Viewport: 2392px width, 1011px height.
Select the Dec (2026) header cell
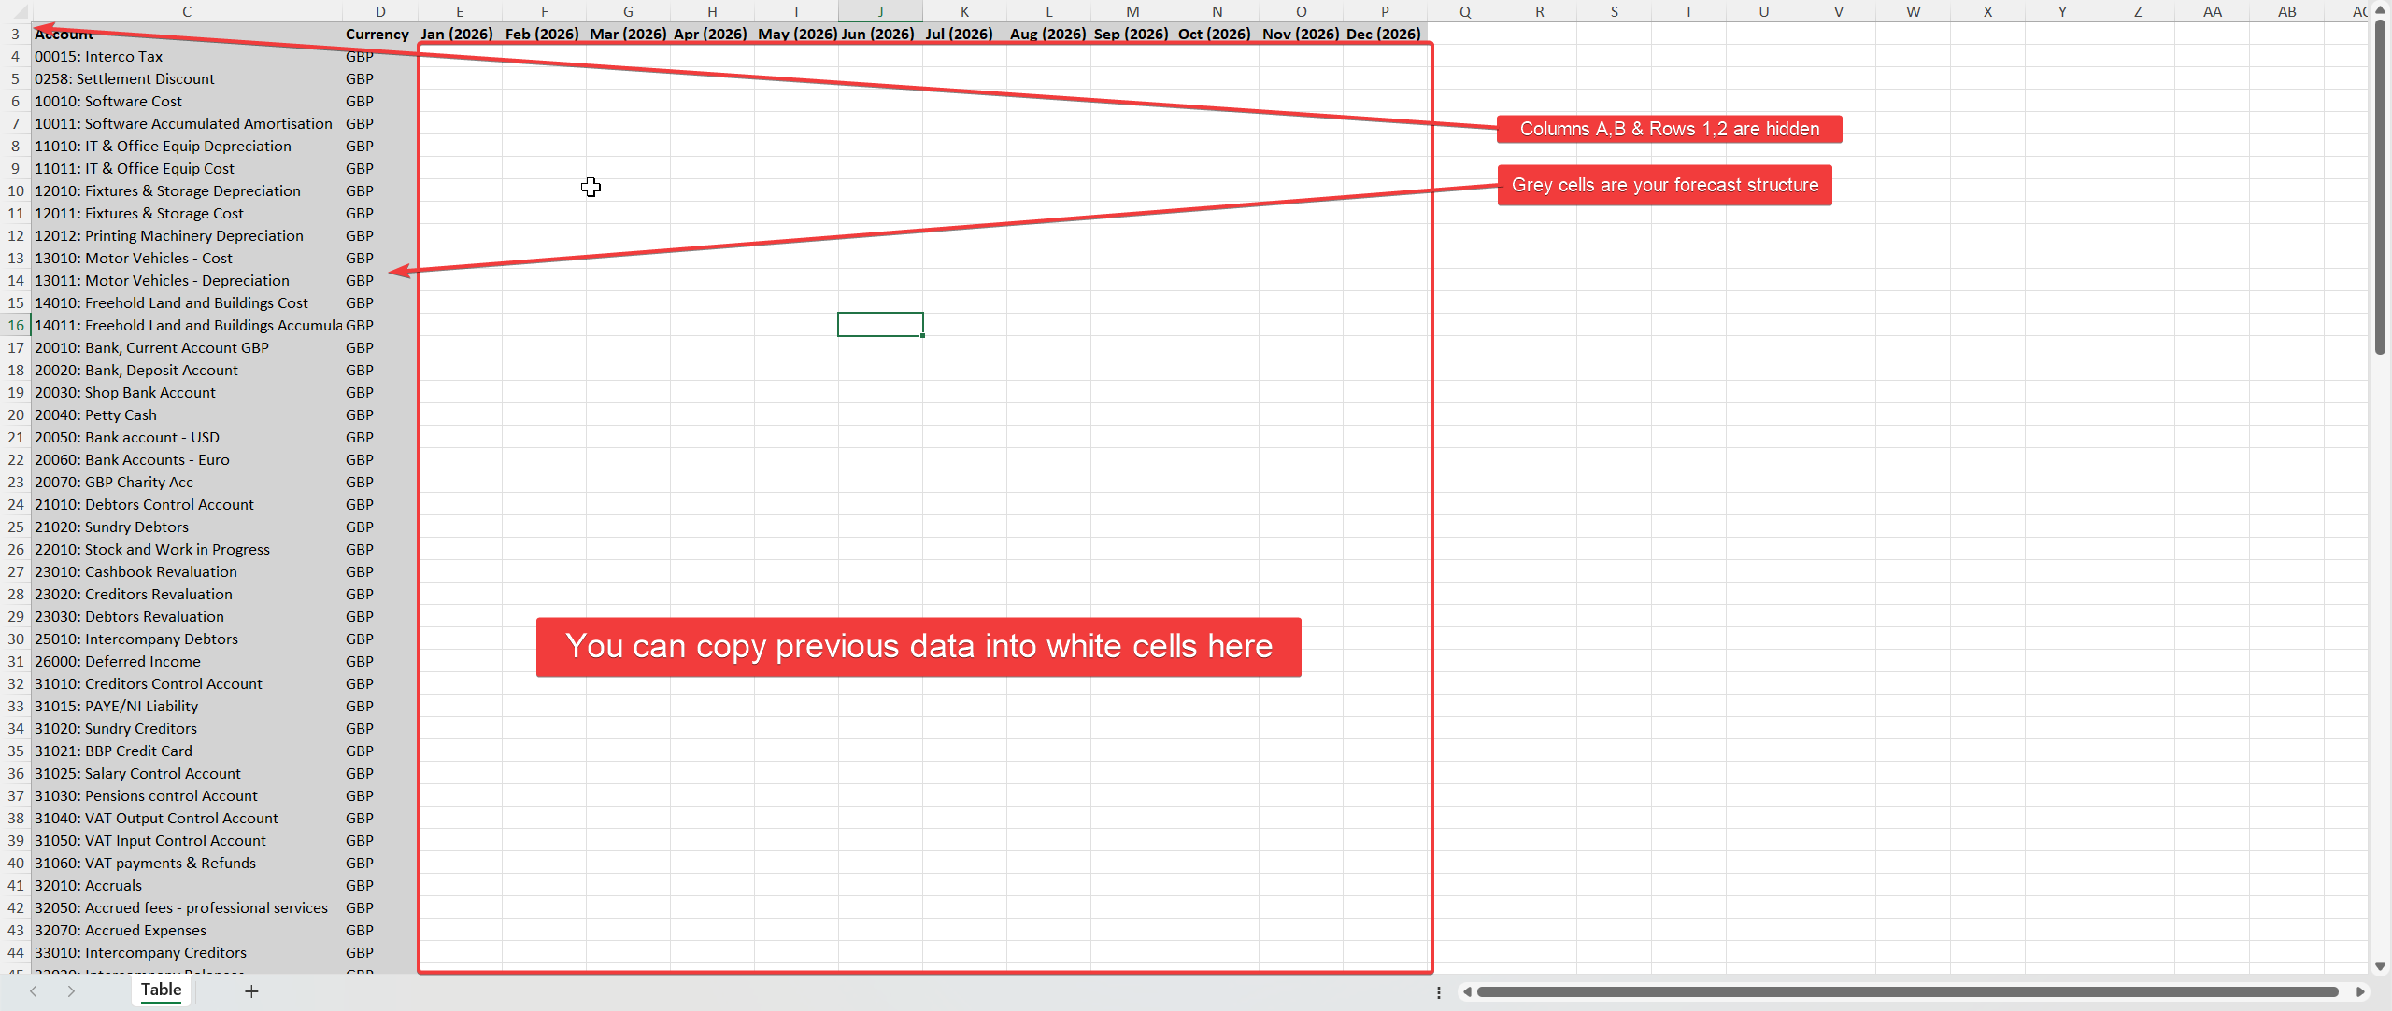1384,34
